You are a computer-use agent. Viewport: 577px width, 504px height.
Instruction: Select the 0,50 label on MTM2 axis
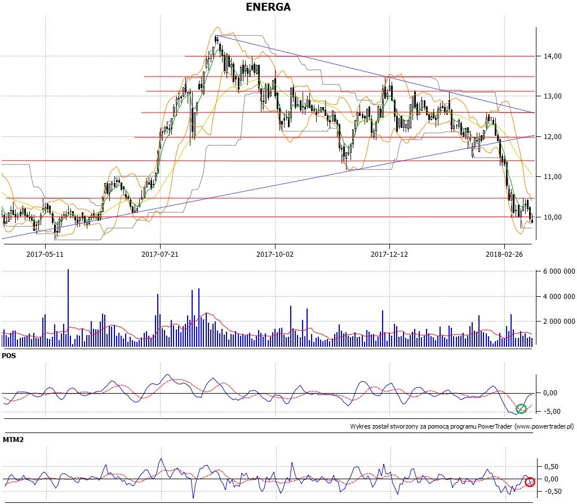[551, 467]
